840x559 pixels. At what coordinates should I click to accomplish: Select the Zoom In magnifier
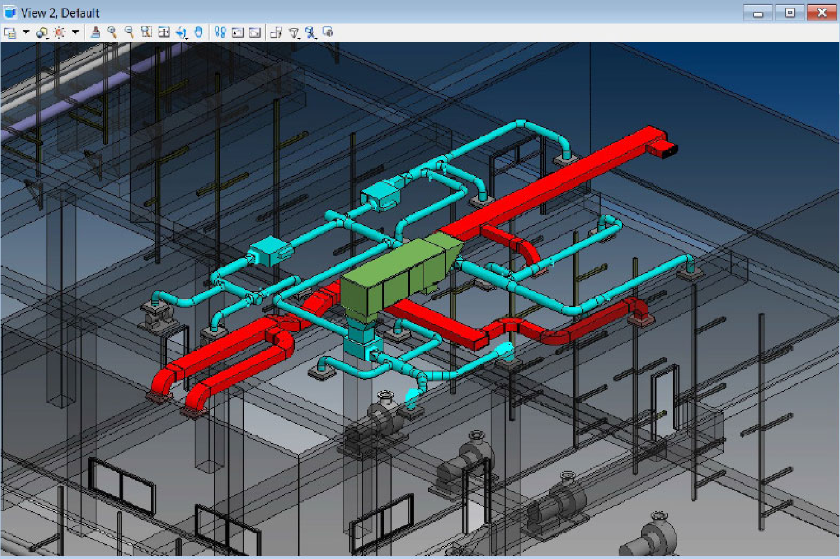(112, 32)
